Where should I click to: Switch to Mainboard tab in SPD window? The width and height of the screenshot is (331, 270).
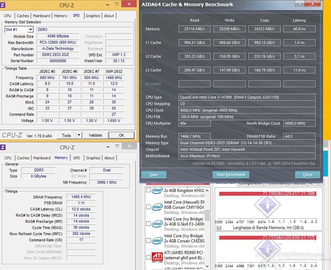(x=42, y=16)
